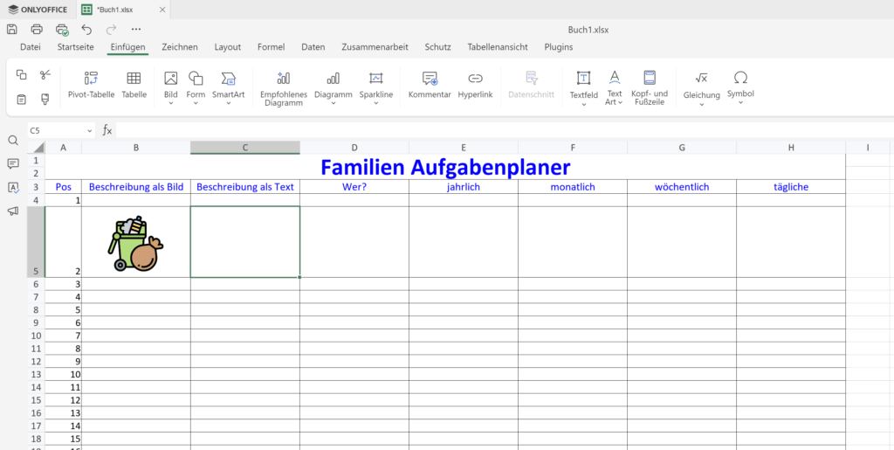The width and height of the screenshot is (894, 450).
Task: Switch to the Layout tab
Action: tap(228, 47)
